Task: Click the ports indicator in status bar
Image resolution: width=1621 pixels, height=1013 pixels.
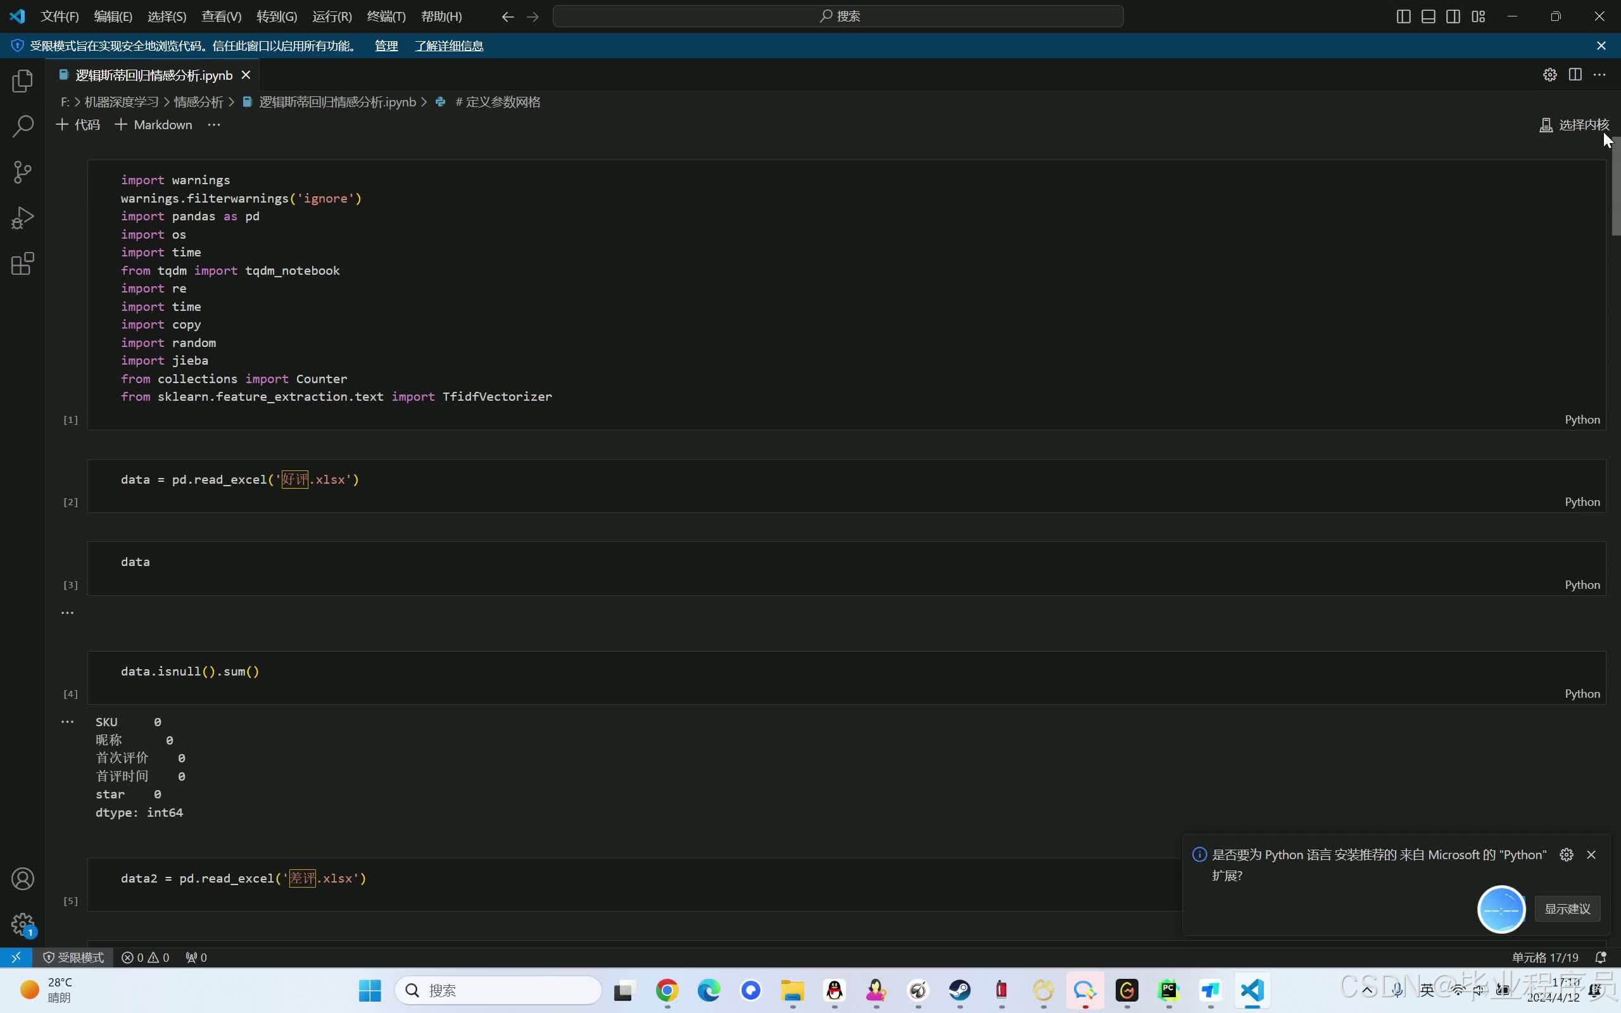Action: point(196,957)
